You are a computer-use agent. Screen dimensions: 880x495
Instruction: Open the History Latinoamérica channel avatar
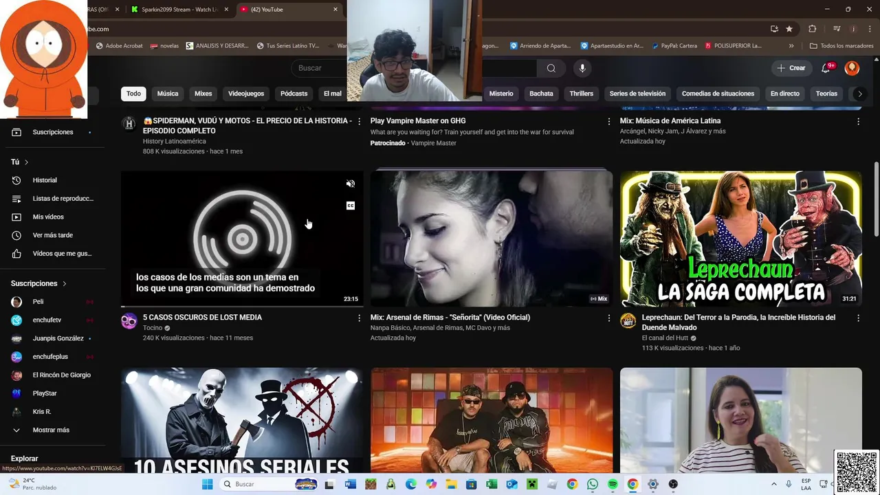(129, 124)
